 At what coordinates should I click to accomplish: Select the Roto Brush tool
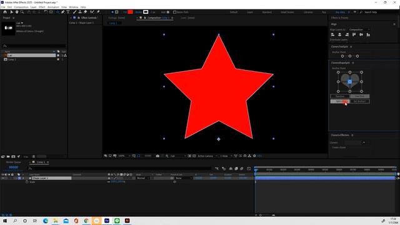pos(92,12)
